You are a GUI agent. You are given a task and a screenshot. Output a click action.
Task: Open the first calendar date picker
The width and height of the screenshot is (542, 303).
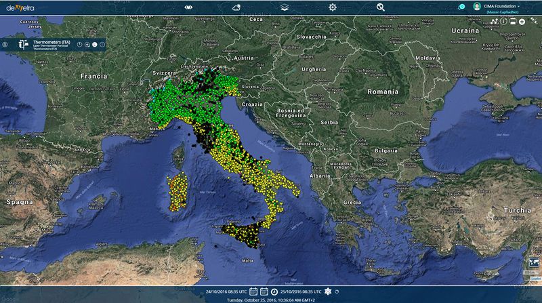[x=253, y=291]
